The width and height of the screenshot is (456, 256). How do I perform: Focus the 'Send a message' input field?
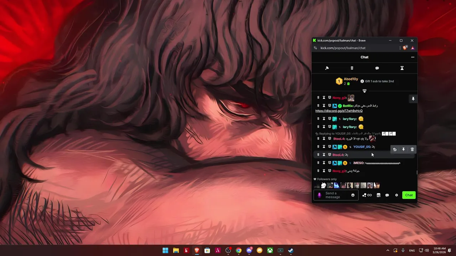pyautogui.click(x=336, y=195)
